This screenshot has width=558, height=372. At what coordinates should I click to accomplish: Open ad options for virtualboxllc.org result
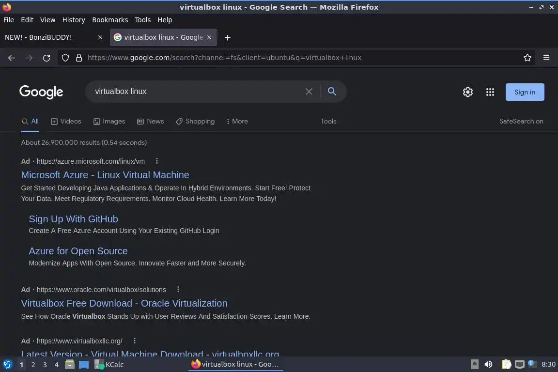(135, 341)
